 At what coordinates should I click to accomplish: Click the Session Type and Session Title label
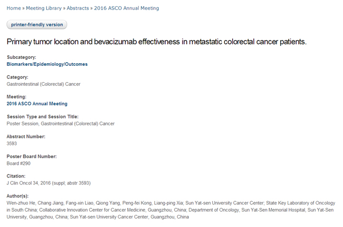tap(42, 116)
